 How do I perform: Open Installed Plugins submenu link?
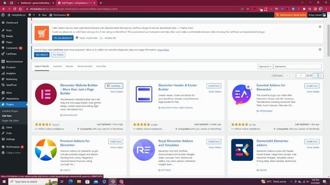[10, 111]
